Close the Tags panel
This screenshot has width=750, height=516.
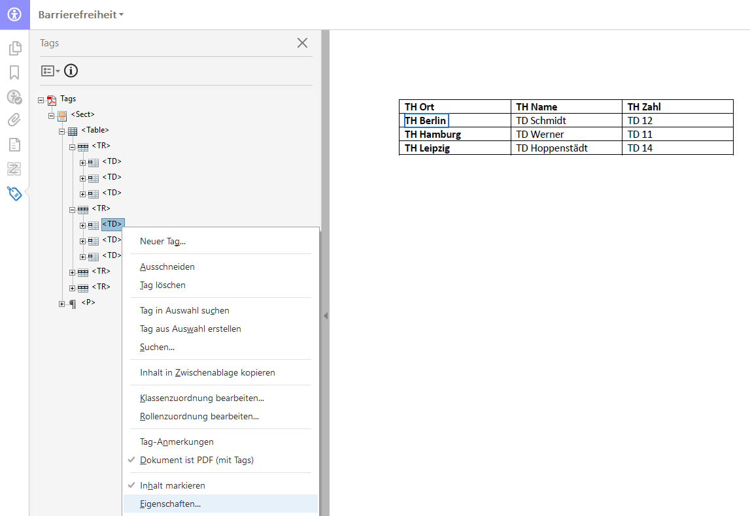point(302,43)
